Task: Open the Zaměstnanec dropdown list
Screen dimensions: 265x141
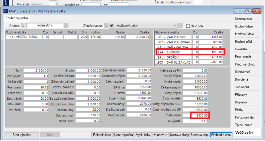Action: (x=175, y=26)
